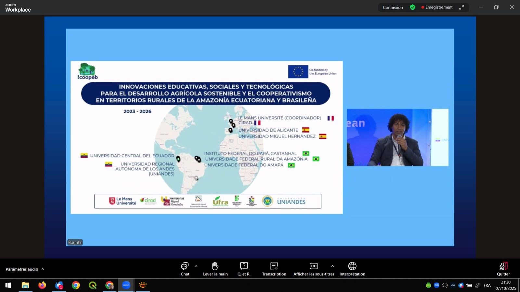Open the Transcription panel

tap(274, 269)
